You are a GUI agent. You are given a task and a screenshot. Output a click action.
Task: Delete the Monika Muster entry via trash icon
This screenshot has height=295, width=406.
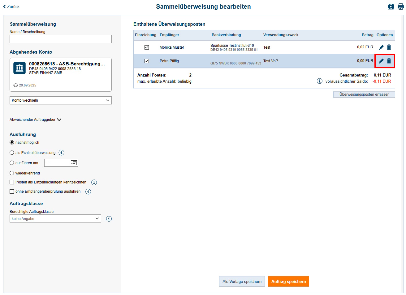(x=389, y=47)
